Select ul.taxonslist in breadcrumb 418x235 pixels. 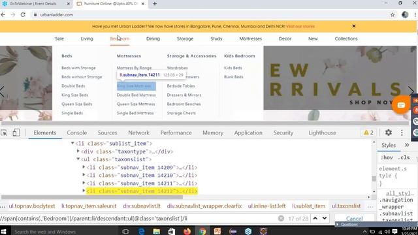click(x=346, y=206)
